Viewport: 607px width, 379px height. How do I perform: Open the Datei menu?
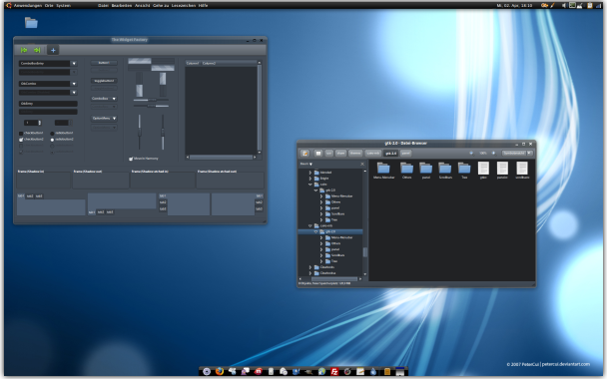[103, 5]
